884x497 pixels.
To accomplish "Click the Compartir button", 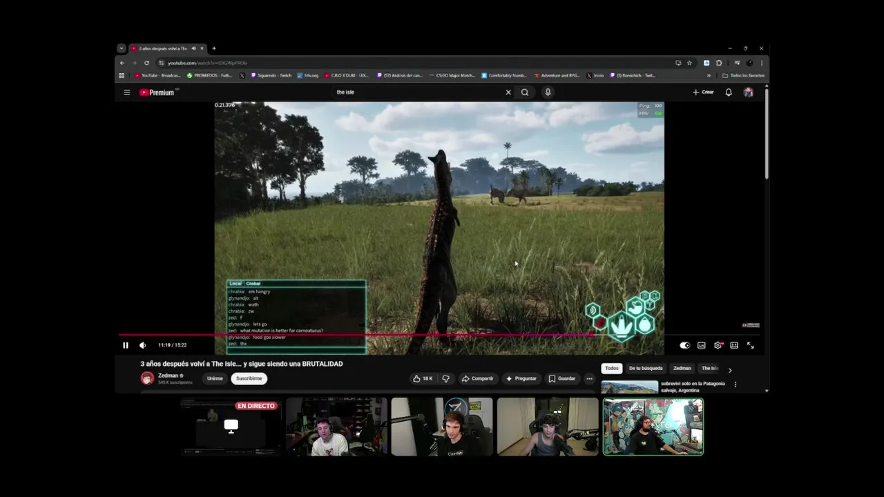I will [x=478, y=378].
